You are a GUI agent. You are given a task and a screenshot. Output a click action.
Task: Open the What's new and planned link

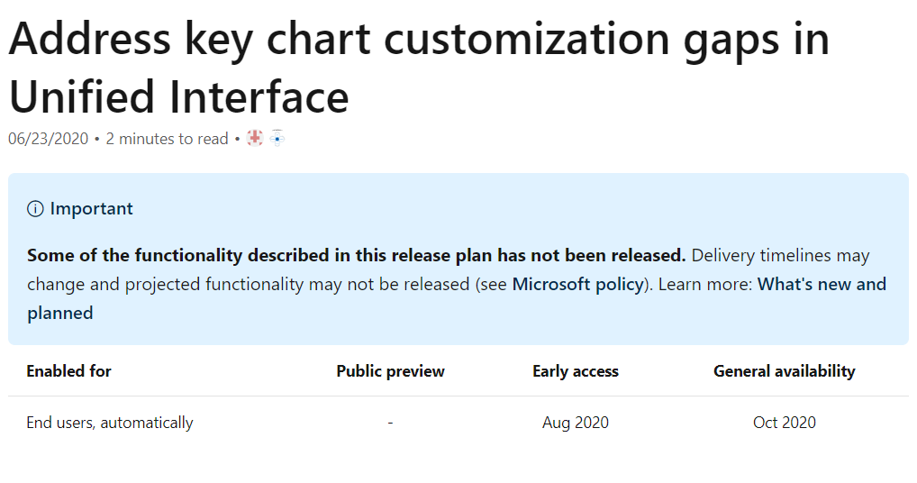pos(457,298)
